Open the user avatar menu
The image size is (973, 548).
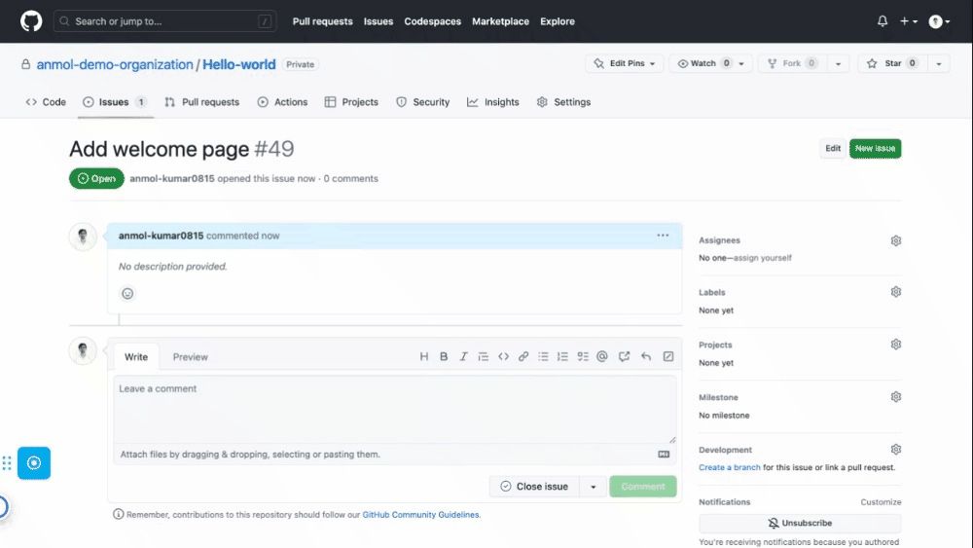tap(939, 21)
